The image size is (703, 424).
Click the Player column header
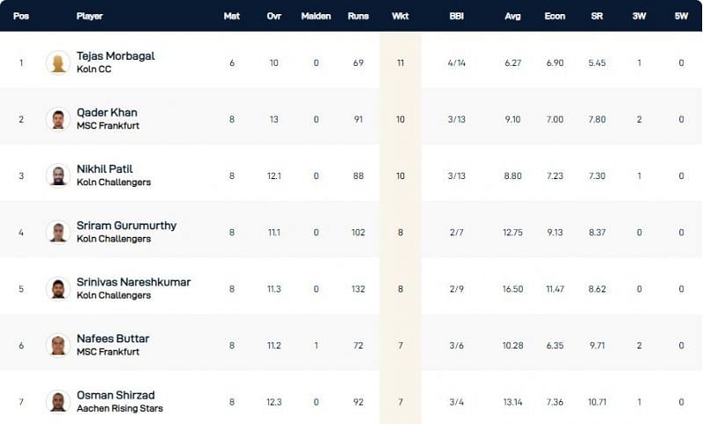coord(90,16)
